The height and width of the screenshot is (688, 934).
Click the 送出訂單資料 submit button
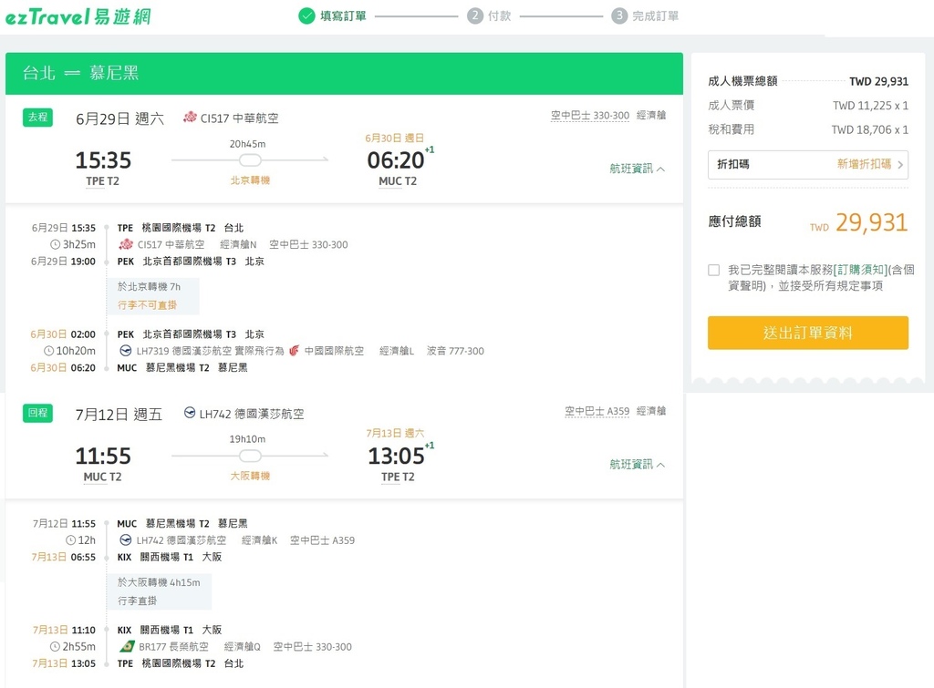(x=807, y=333)
